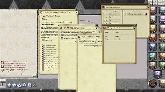Click the GM identity label
Image resolution: width=165 pixels, height=92 pixels.
coord(3,80)
